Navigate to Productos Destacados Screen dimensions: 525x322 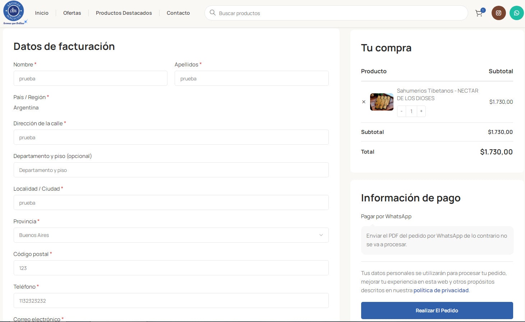click(x=124, y=13)
